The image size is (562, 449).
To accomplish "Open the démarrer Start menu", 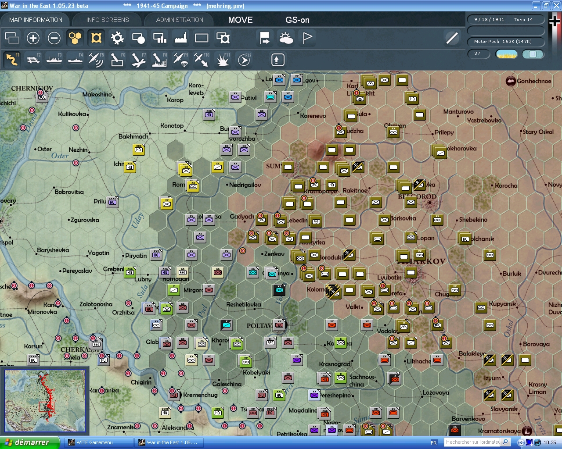I will click(29, 442).
